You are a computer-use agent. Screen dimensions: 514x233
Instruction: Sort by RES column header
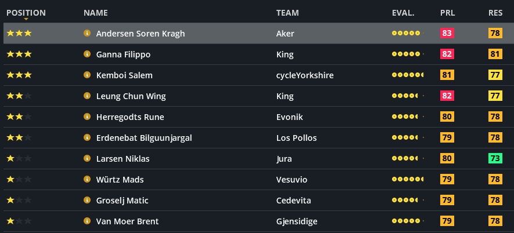[x=495, y=13]
